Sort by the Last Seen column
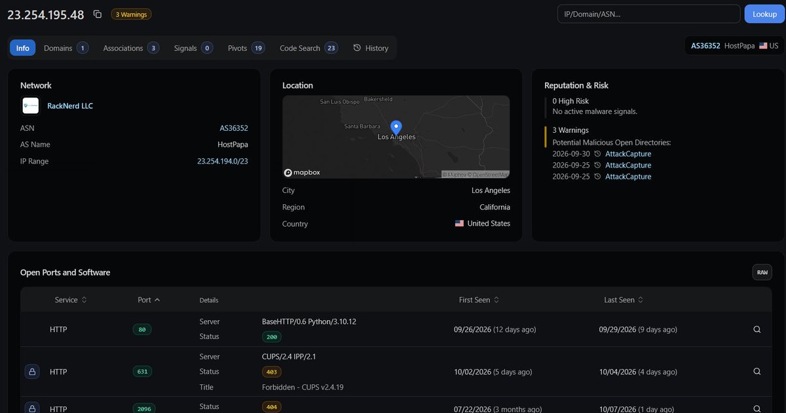This screenshot has width=786, height=413. click(624, 300)
